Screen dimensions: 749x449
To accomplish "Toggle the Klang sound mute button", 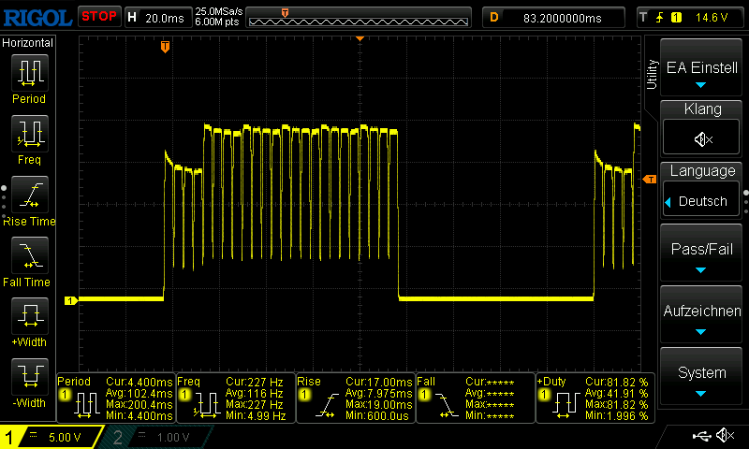I will point(702,138).
